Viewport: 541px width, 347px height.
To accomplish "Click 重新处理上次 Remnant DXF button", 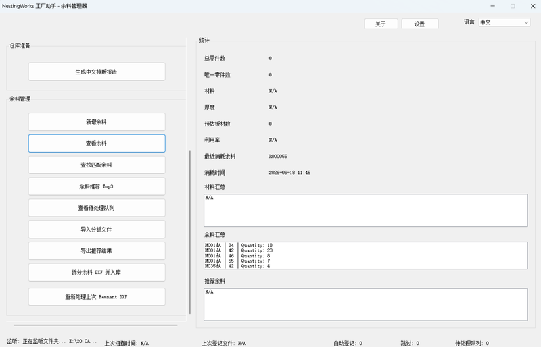I will tap(97, 296).
